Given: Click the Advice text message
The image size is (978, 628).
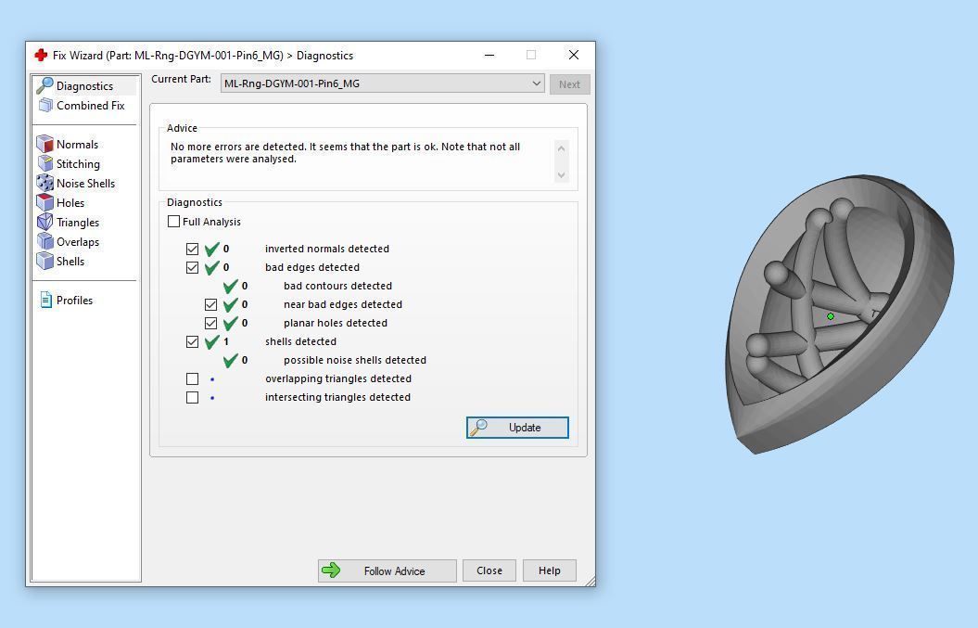Looking at the screenshot, I should point(345,153).
